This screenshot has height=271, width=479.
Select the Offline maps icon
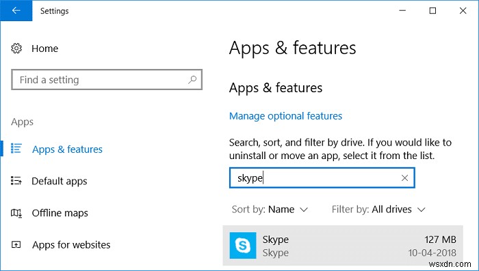point(16,212)
